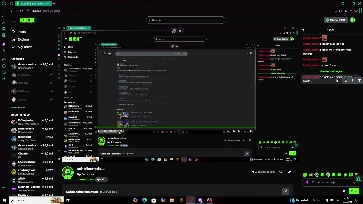Open X in the Opera sidebar

(x=4, y=50)
